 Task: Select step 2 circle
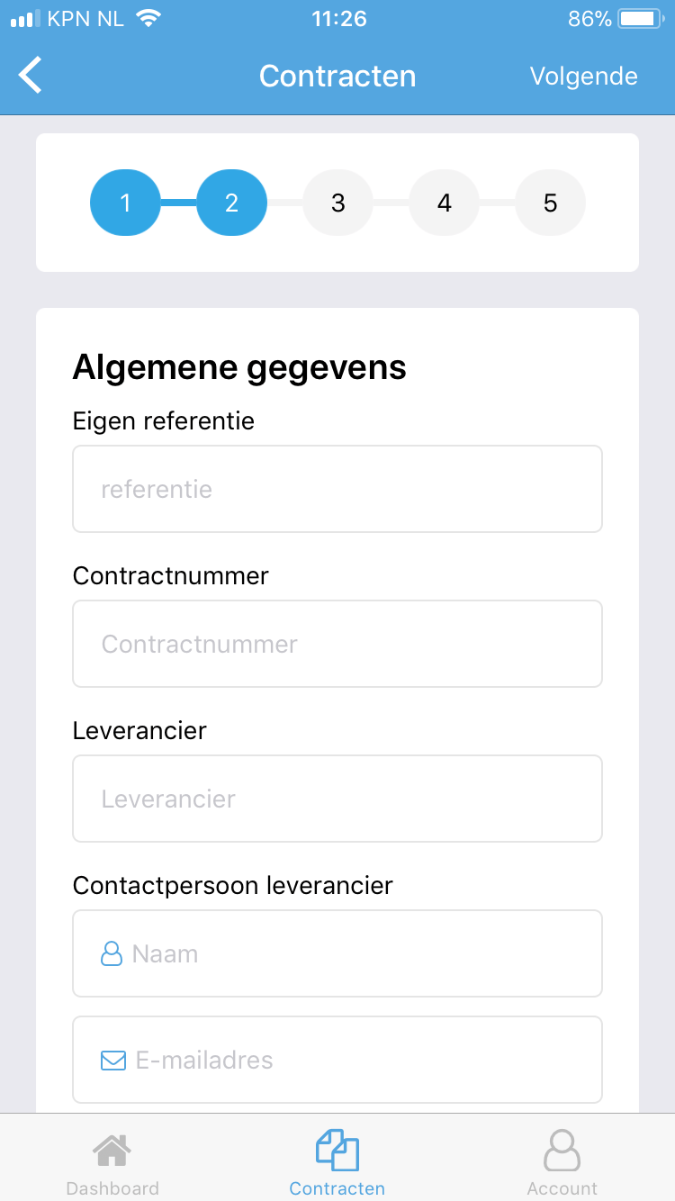pos(231,203)
